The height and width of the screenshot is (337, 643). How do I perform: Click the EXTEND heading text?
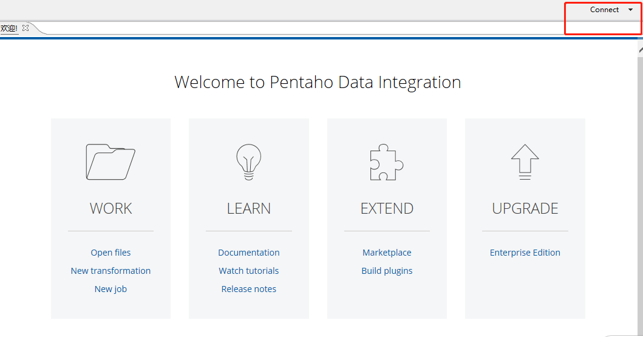[387, 208]
